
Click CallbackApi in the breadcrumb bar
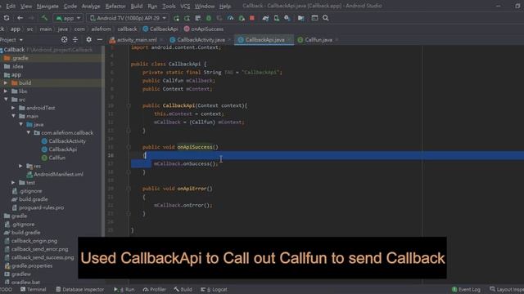click(x=160, y=29)
